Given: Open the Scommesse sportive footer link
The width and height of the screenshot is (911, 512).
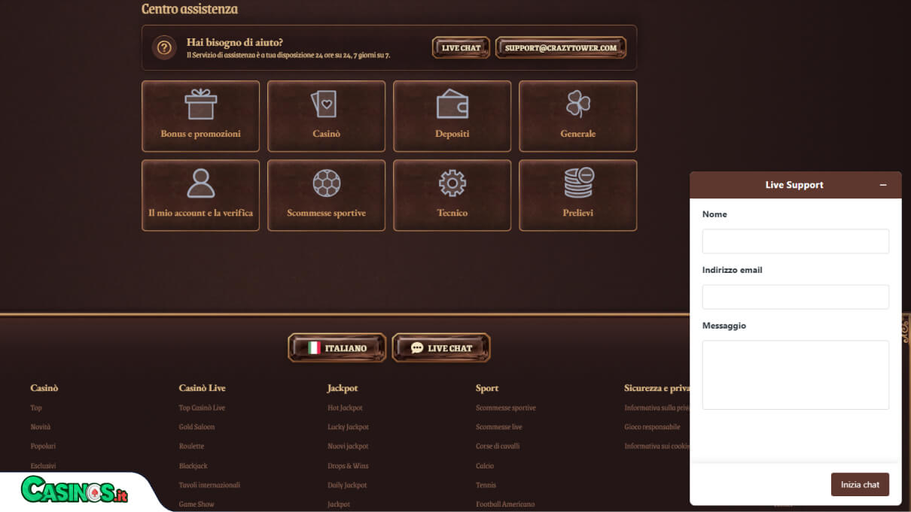Looking at the screenshot, I should 506,407.
